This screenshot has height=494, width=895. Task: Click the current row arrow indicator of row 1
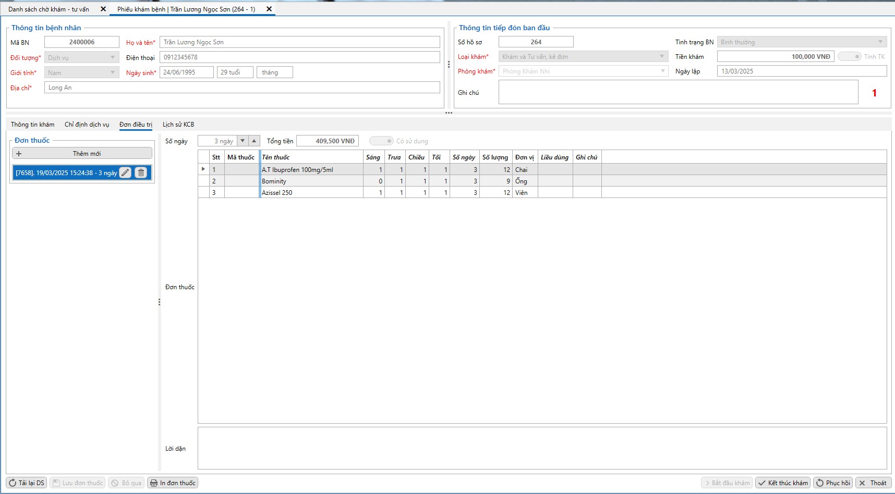coord(203,169)
